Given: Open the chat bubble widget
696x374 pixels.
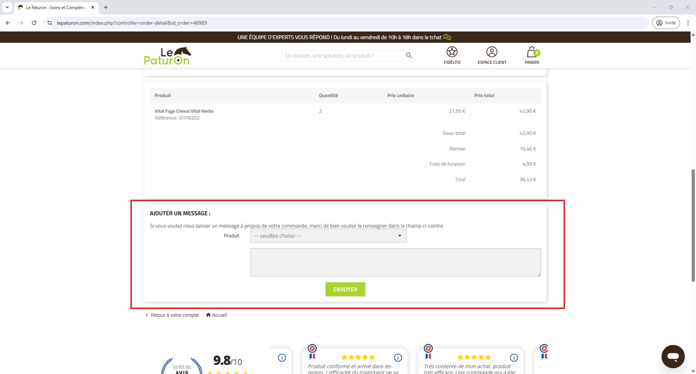Looking at the screenshot, I should (673, 356).
